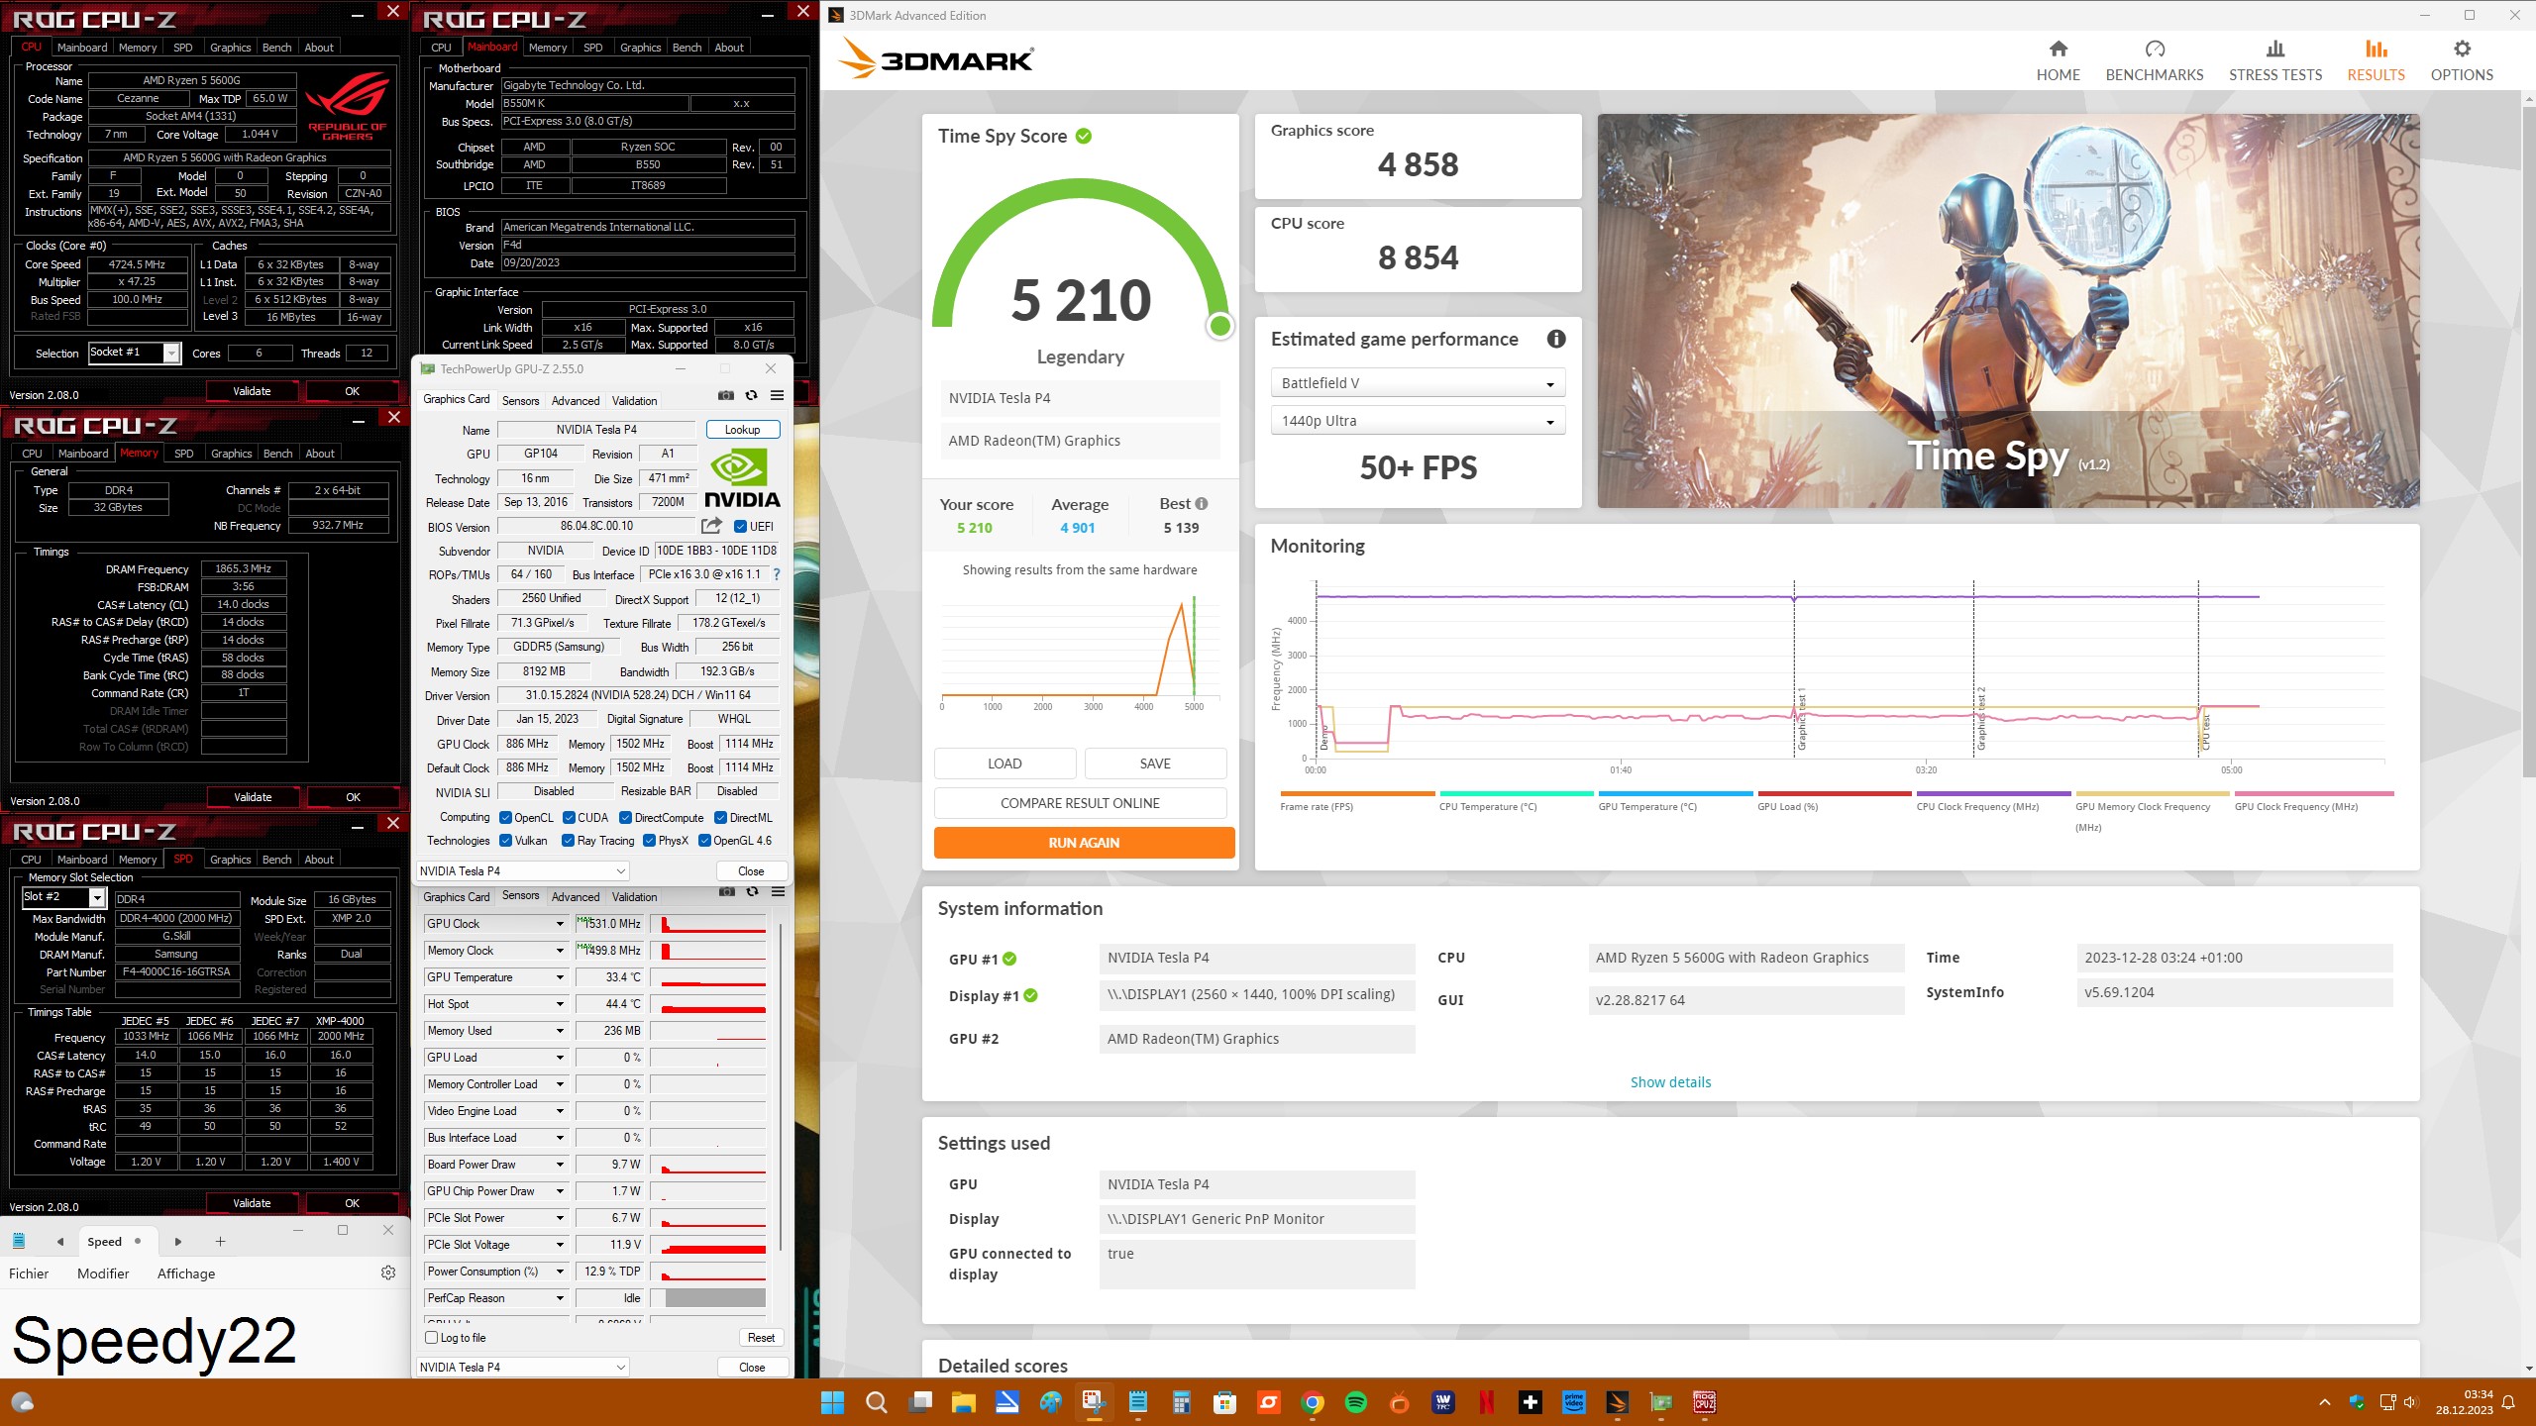Open Battlefield V game dropdown
This screenshot has height=1426, width=2536.
pyautogui.click(x=1418, y=383)
